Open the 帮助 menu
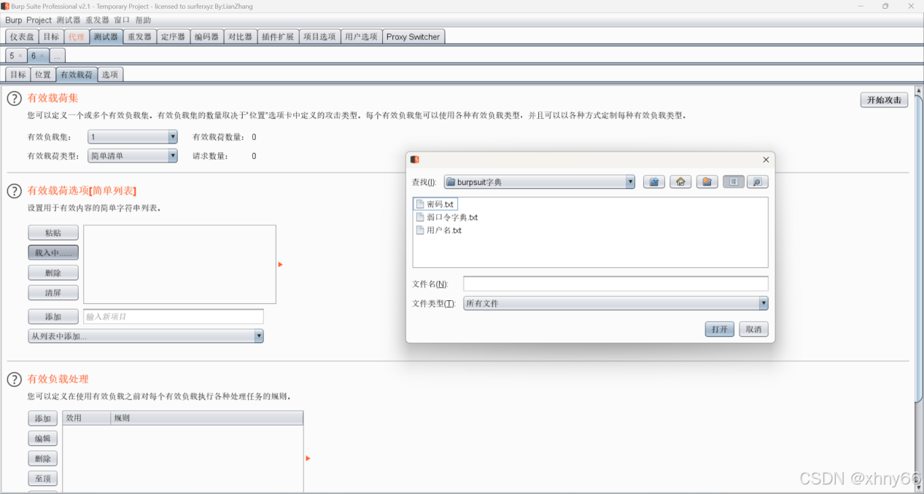 coord(143,20)
